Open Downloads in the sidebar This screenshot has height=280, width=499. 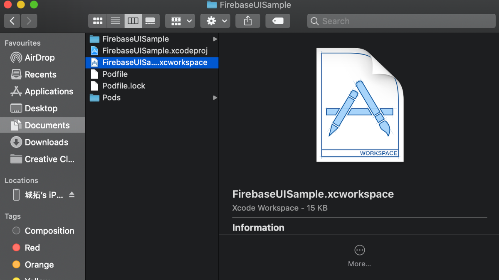point(42,142)
